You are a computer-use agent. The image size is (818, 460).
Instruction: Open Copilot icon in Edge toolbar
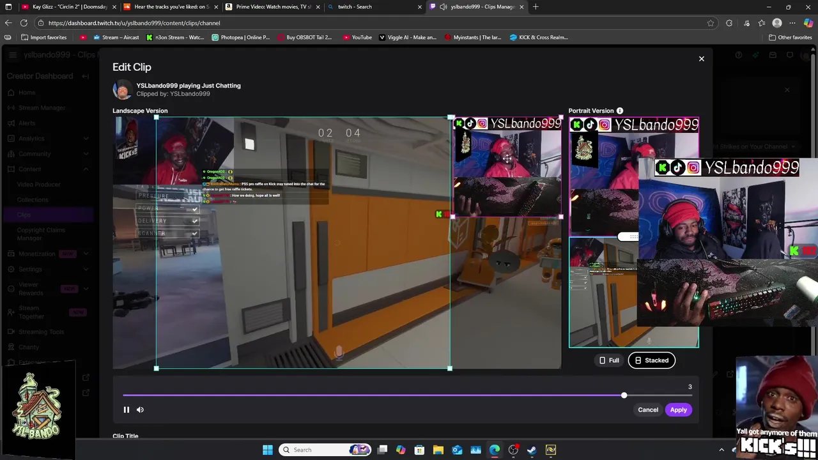[x=808, y=23]
